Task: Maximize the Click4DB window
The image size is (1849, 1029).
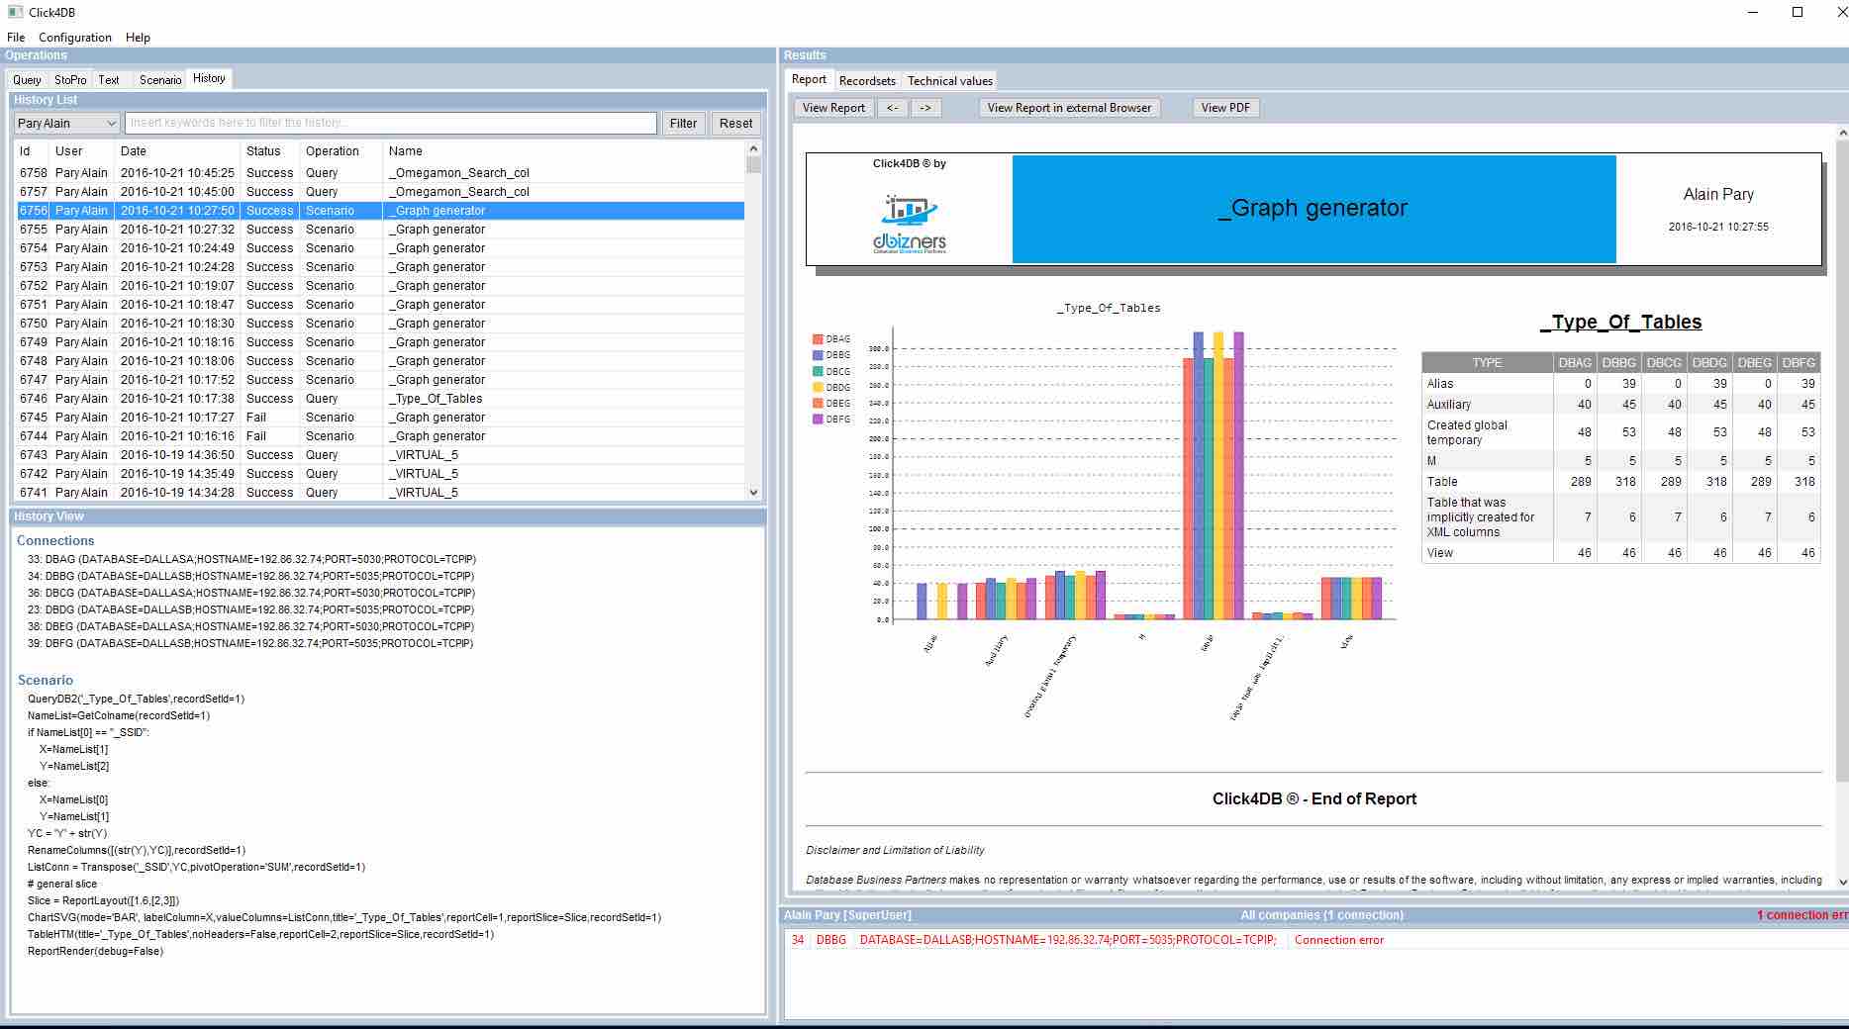Action: point(1798,12)
